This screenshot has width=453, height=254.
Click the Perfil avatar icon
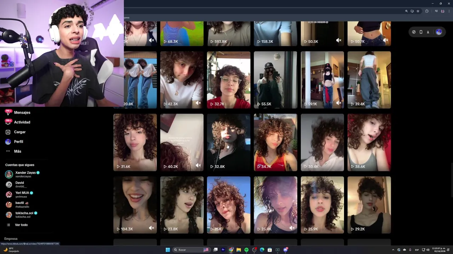8,141
